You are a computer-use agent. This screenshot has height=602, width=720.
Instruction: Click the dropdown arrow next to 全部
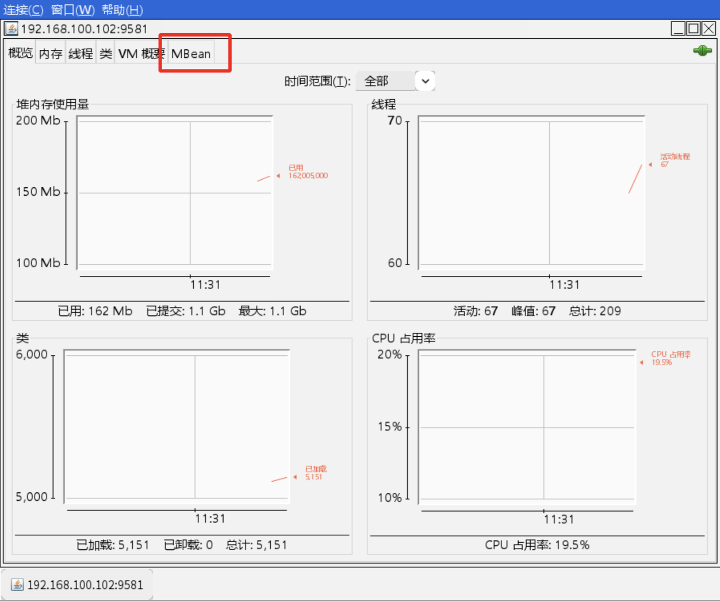click(x=425, y=81)
